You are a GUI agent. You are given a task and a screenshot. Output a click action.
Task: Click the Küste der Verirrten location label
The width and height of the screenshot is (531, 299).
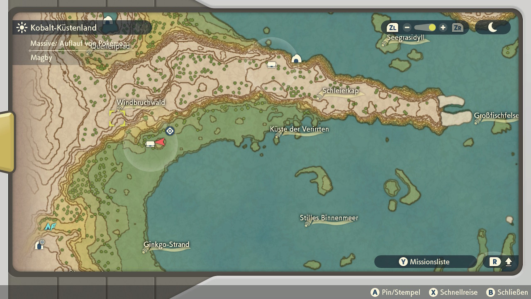pos(299,129)
